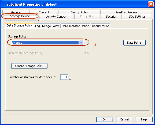Open the General tab
Viewport: 155px width, 125px height.
pyautogui.click(x=16, y=12)
